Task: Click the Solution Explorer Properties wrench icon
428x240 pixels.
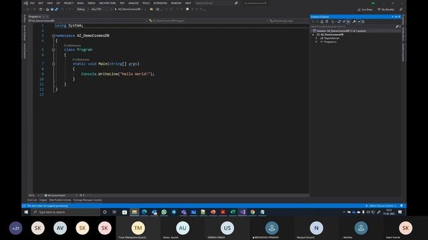Action: [x=354, y=21]
